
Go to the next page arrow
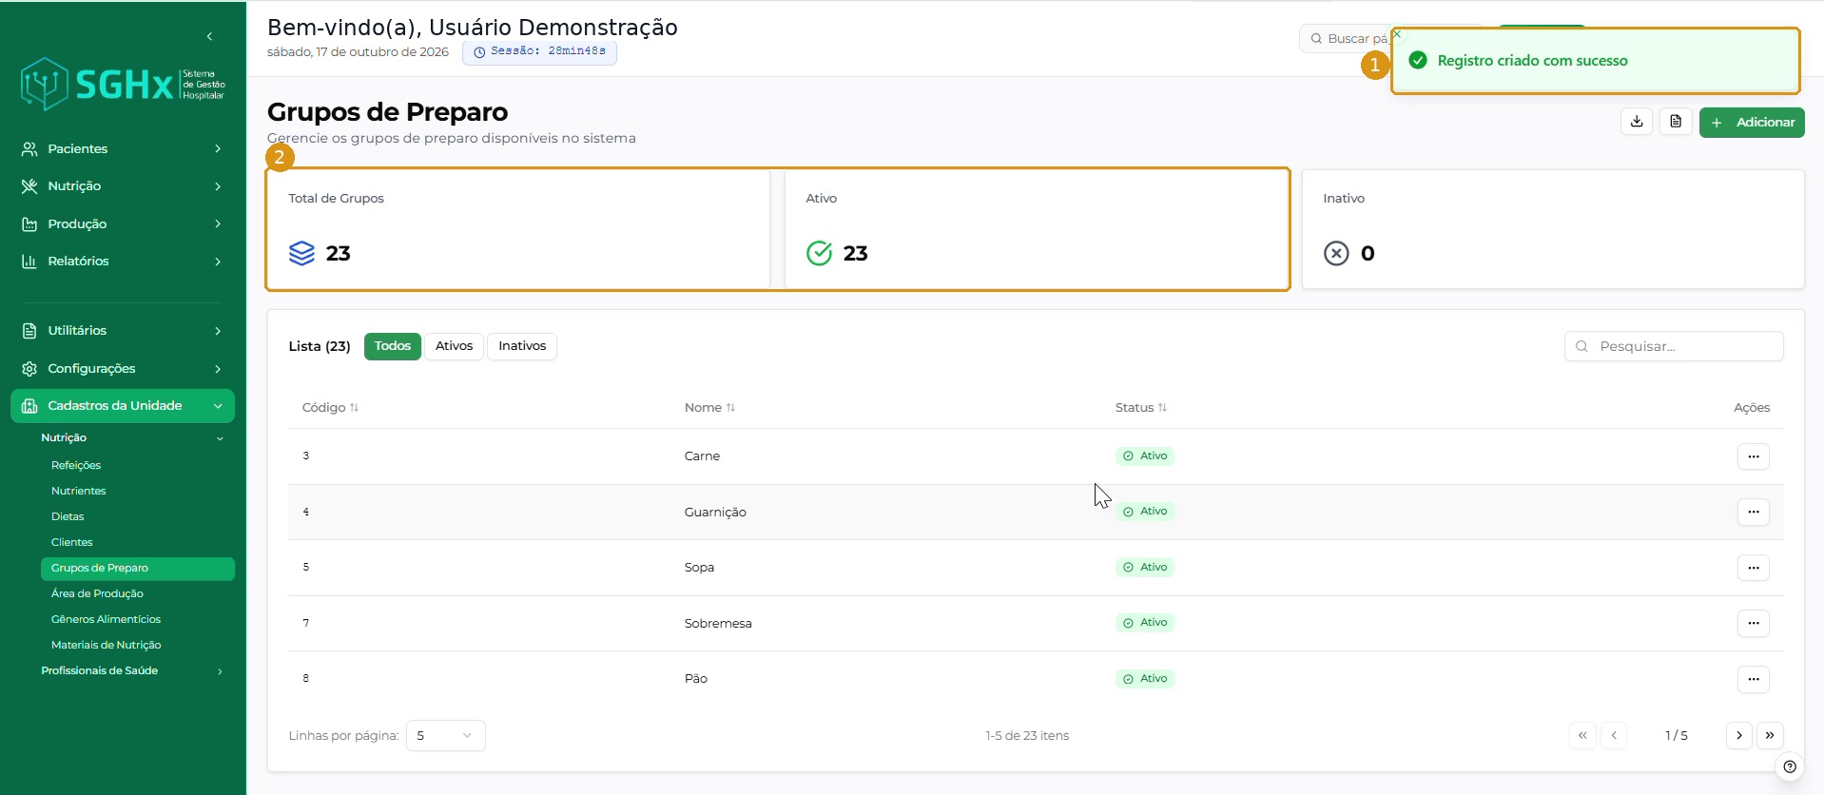pyautogui.click(x=1738, y=735)
